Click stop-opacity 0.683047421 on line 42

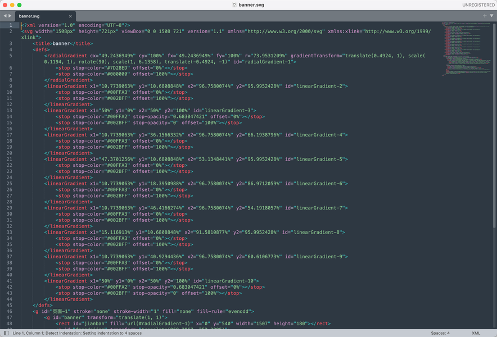(x=187, y=287)
